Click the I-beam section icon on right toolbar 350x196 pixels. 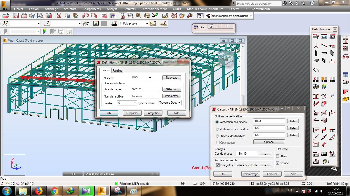pyautogui.click(x=346, y=41)
